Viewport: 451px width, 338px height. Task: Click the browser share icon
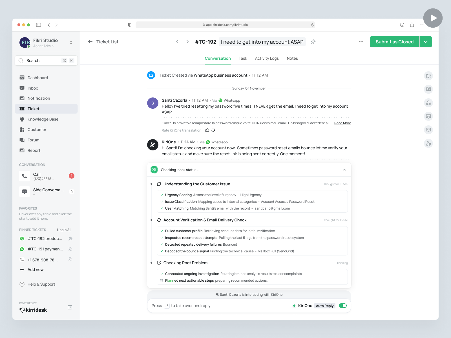tap(412, 25)
